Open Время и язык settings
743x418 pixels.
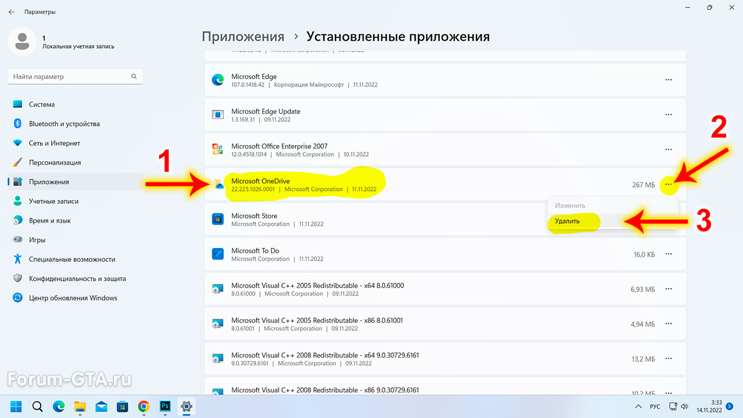click(x=75, y=221)
